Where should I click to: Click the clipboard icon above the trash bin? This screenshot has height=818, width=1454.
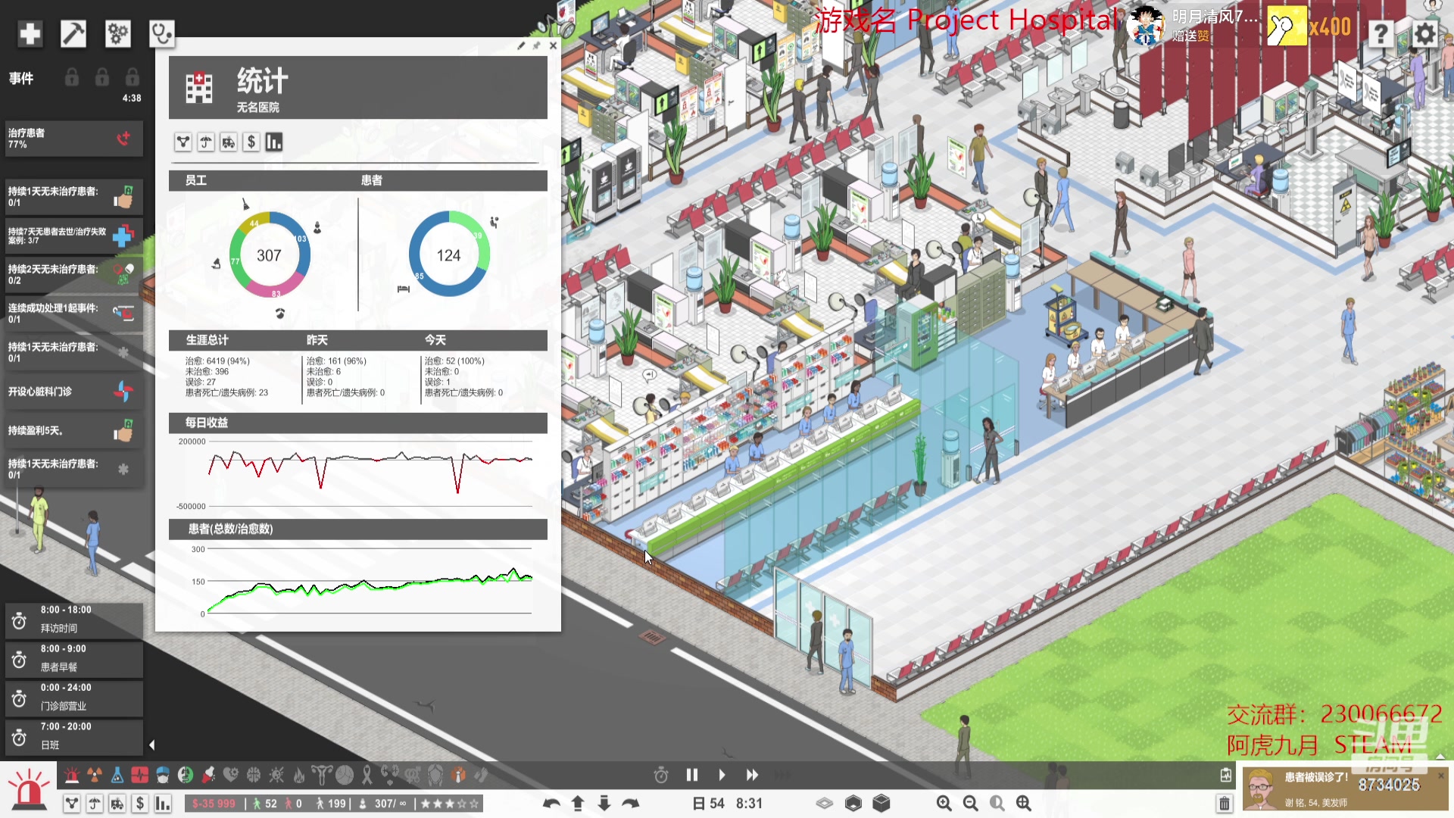(x=1225, y=775)
